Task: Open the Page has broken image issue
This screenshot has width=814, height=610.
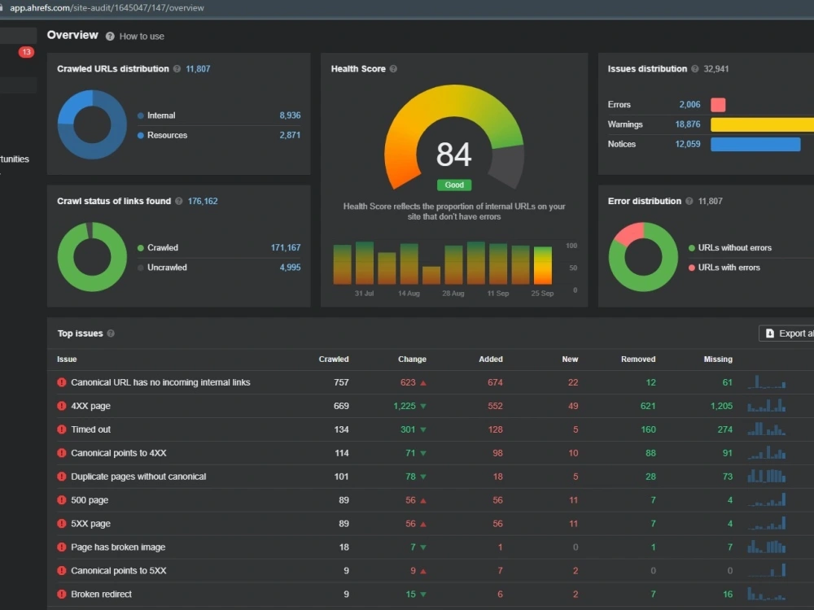Action: point(118,547)
